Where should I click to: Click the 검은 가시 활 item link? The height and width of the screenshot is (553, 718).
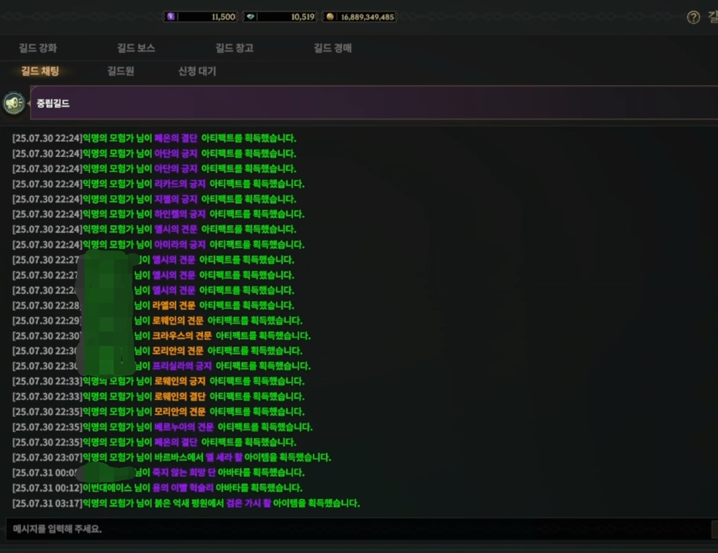(248, 503)
